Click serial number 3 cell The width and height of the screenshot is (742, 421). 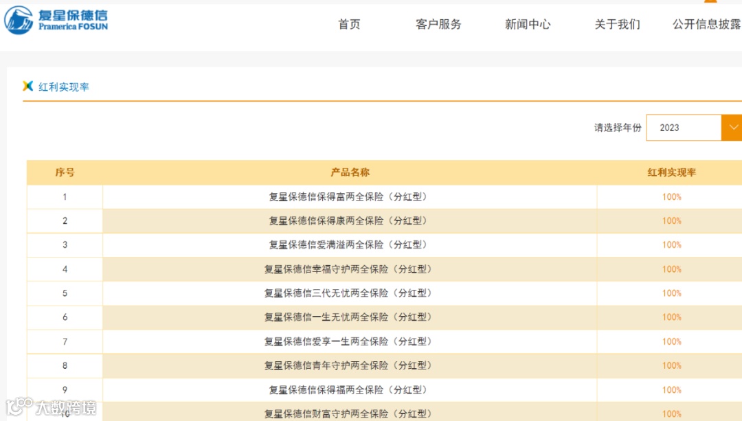pos(65,245)
